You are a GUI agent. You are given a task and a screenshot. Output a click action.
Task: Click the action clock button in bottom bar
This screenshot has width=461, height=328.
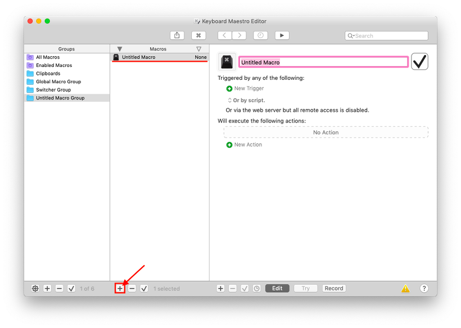tap(257, 288)
